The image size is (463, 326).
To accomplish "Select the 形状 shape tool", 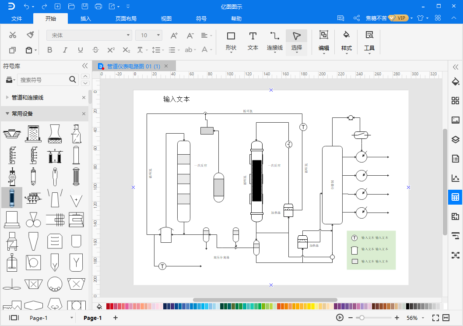I will pyautogui.click(x=231, y=42).
